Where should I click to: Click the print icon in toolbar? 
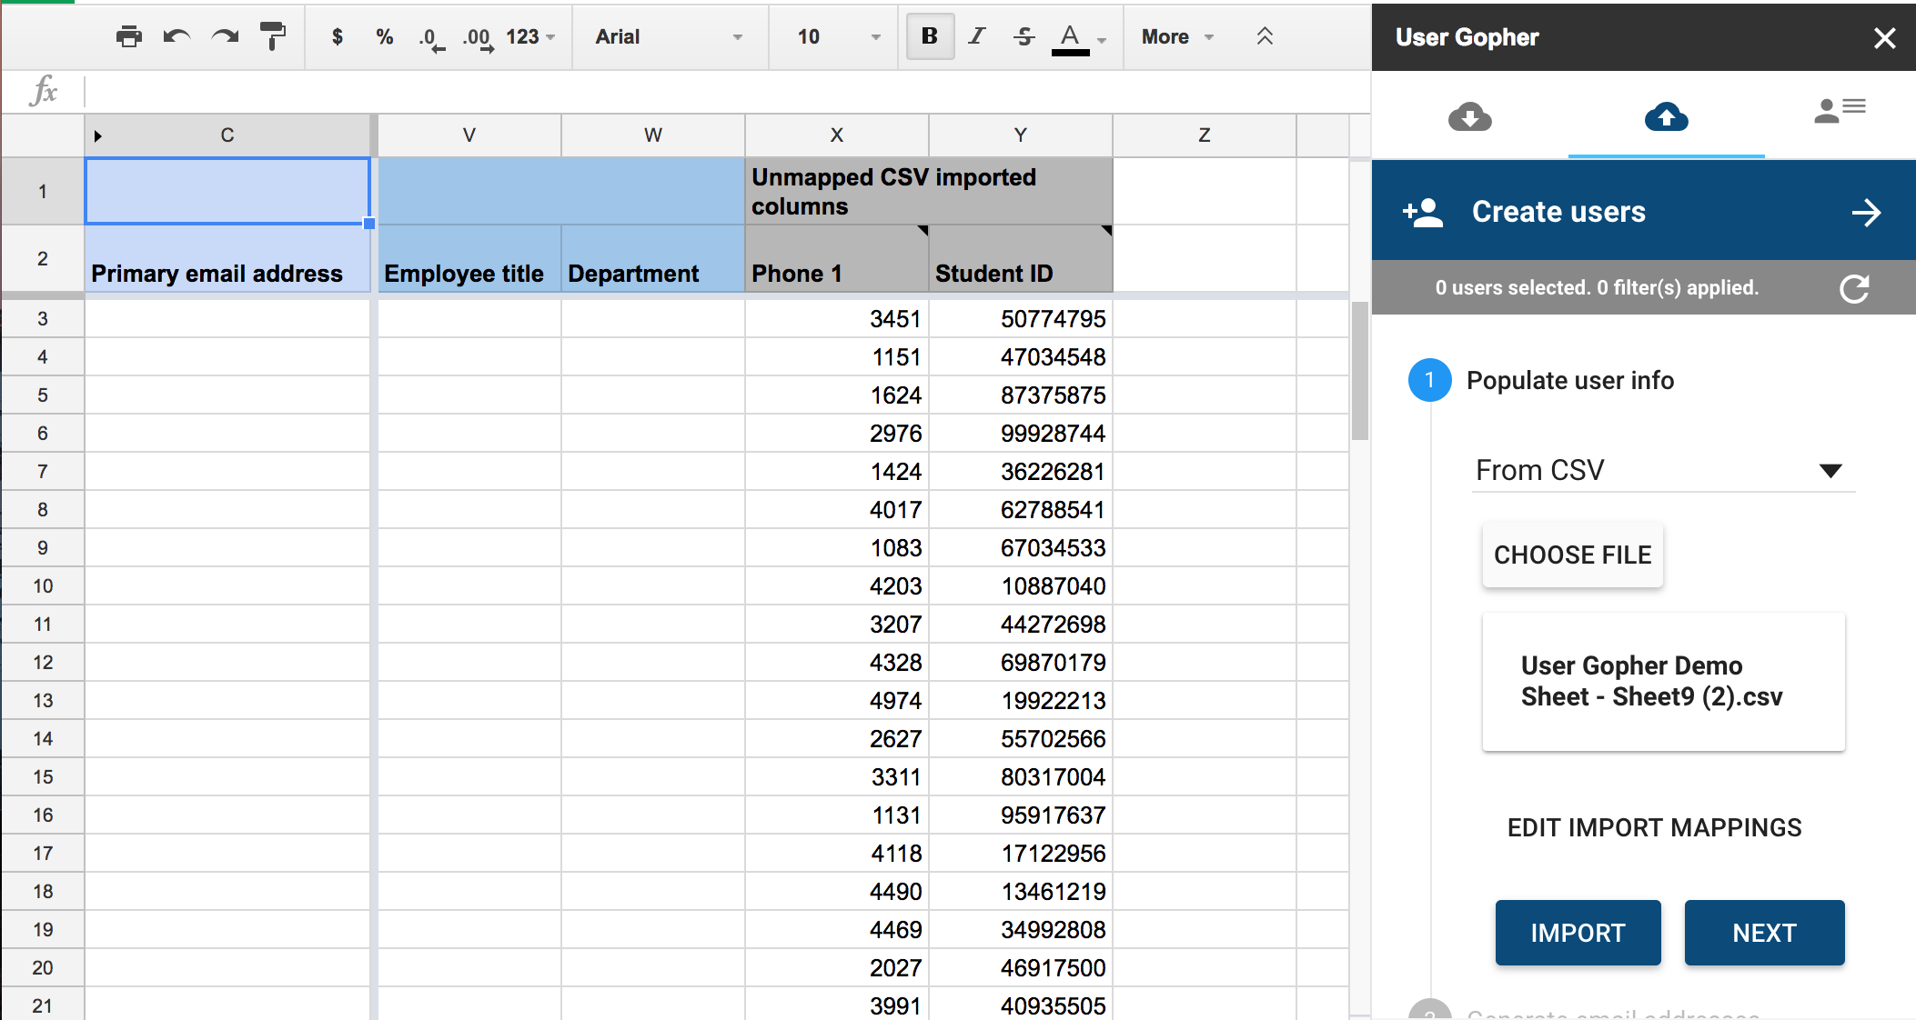[x=129, y=36]
